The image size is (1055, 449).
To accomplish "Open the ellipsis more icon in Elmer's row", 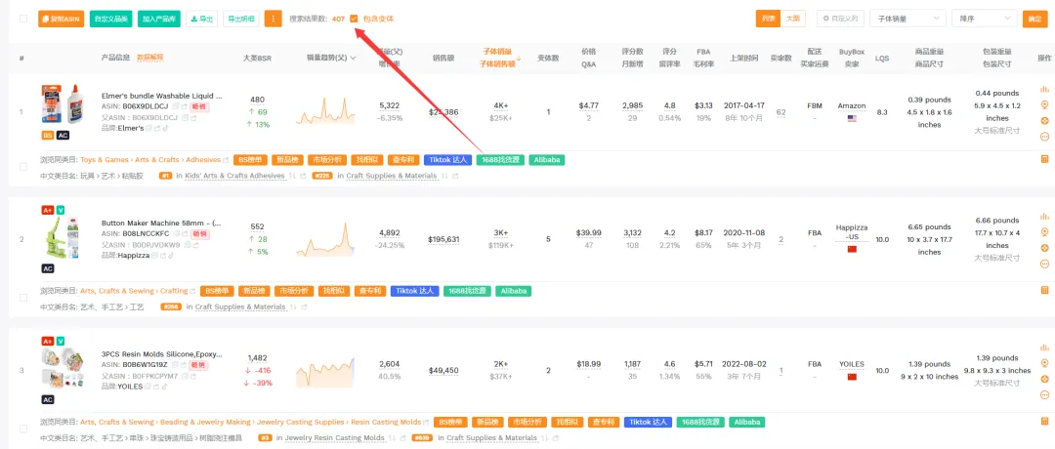I will [x=1045, y=137].
